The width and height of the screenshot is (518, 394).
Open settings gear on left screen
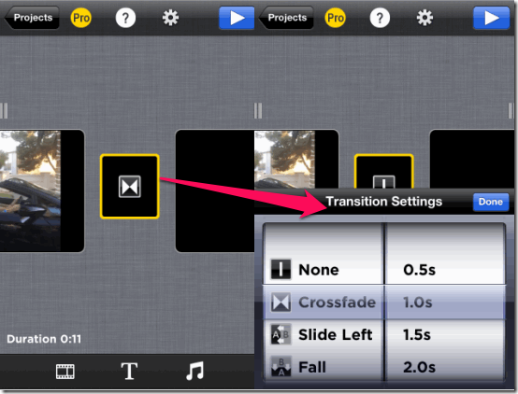[x=170, y=18]
